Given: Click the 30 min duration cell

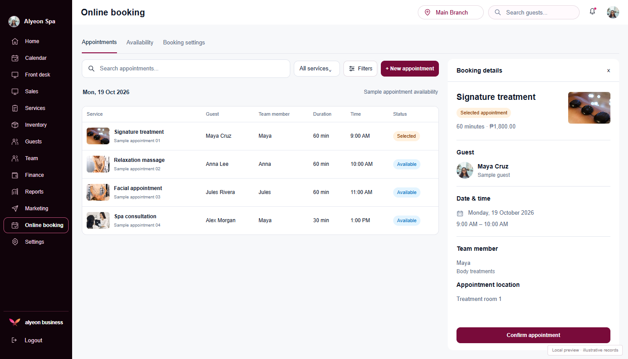Looking at the screenshot, I should [321, 220].
